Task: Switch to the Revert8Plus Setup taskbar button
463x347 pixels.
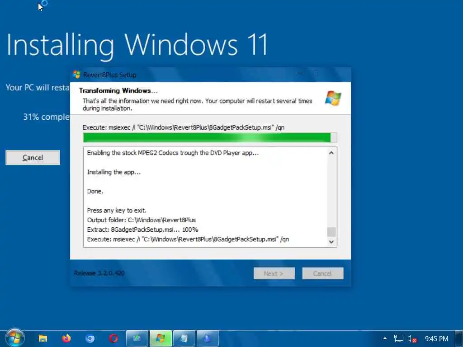Action: tap(161, 338)
